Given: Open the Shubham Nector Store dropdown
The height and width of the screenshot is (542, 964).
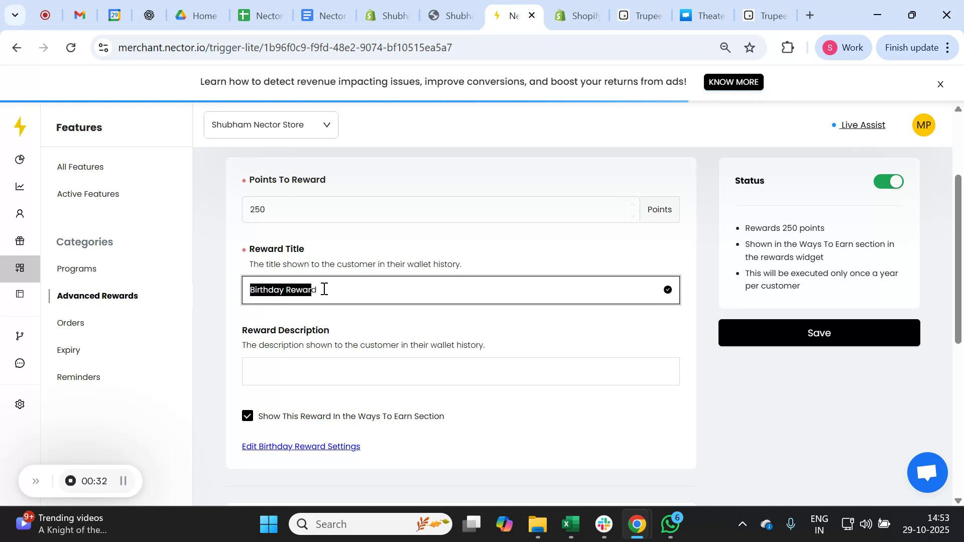Looking at the screenshot, I should [271, 124].
